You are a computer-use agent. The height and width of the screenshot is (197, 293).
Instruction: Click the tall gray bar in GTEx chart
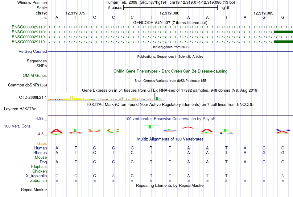point(155,97)
